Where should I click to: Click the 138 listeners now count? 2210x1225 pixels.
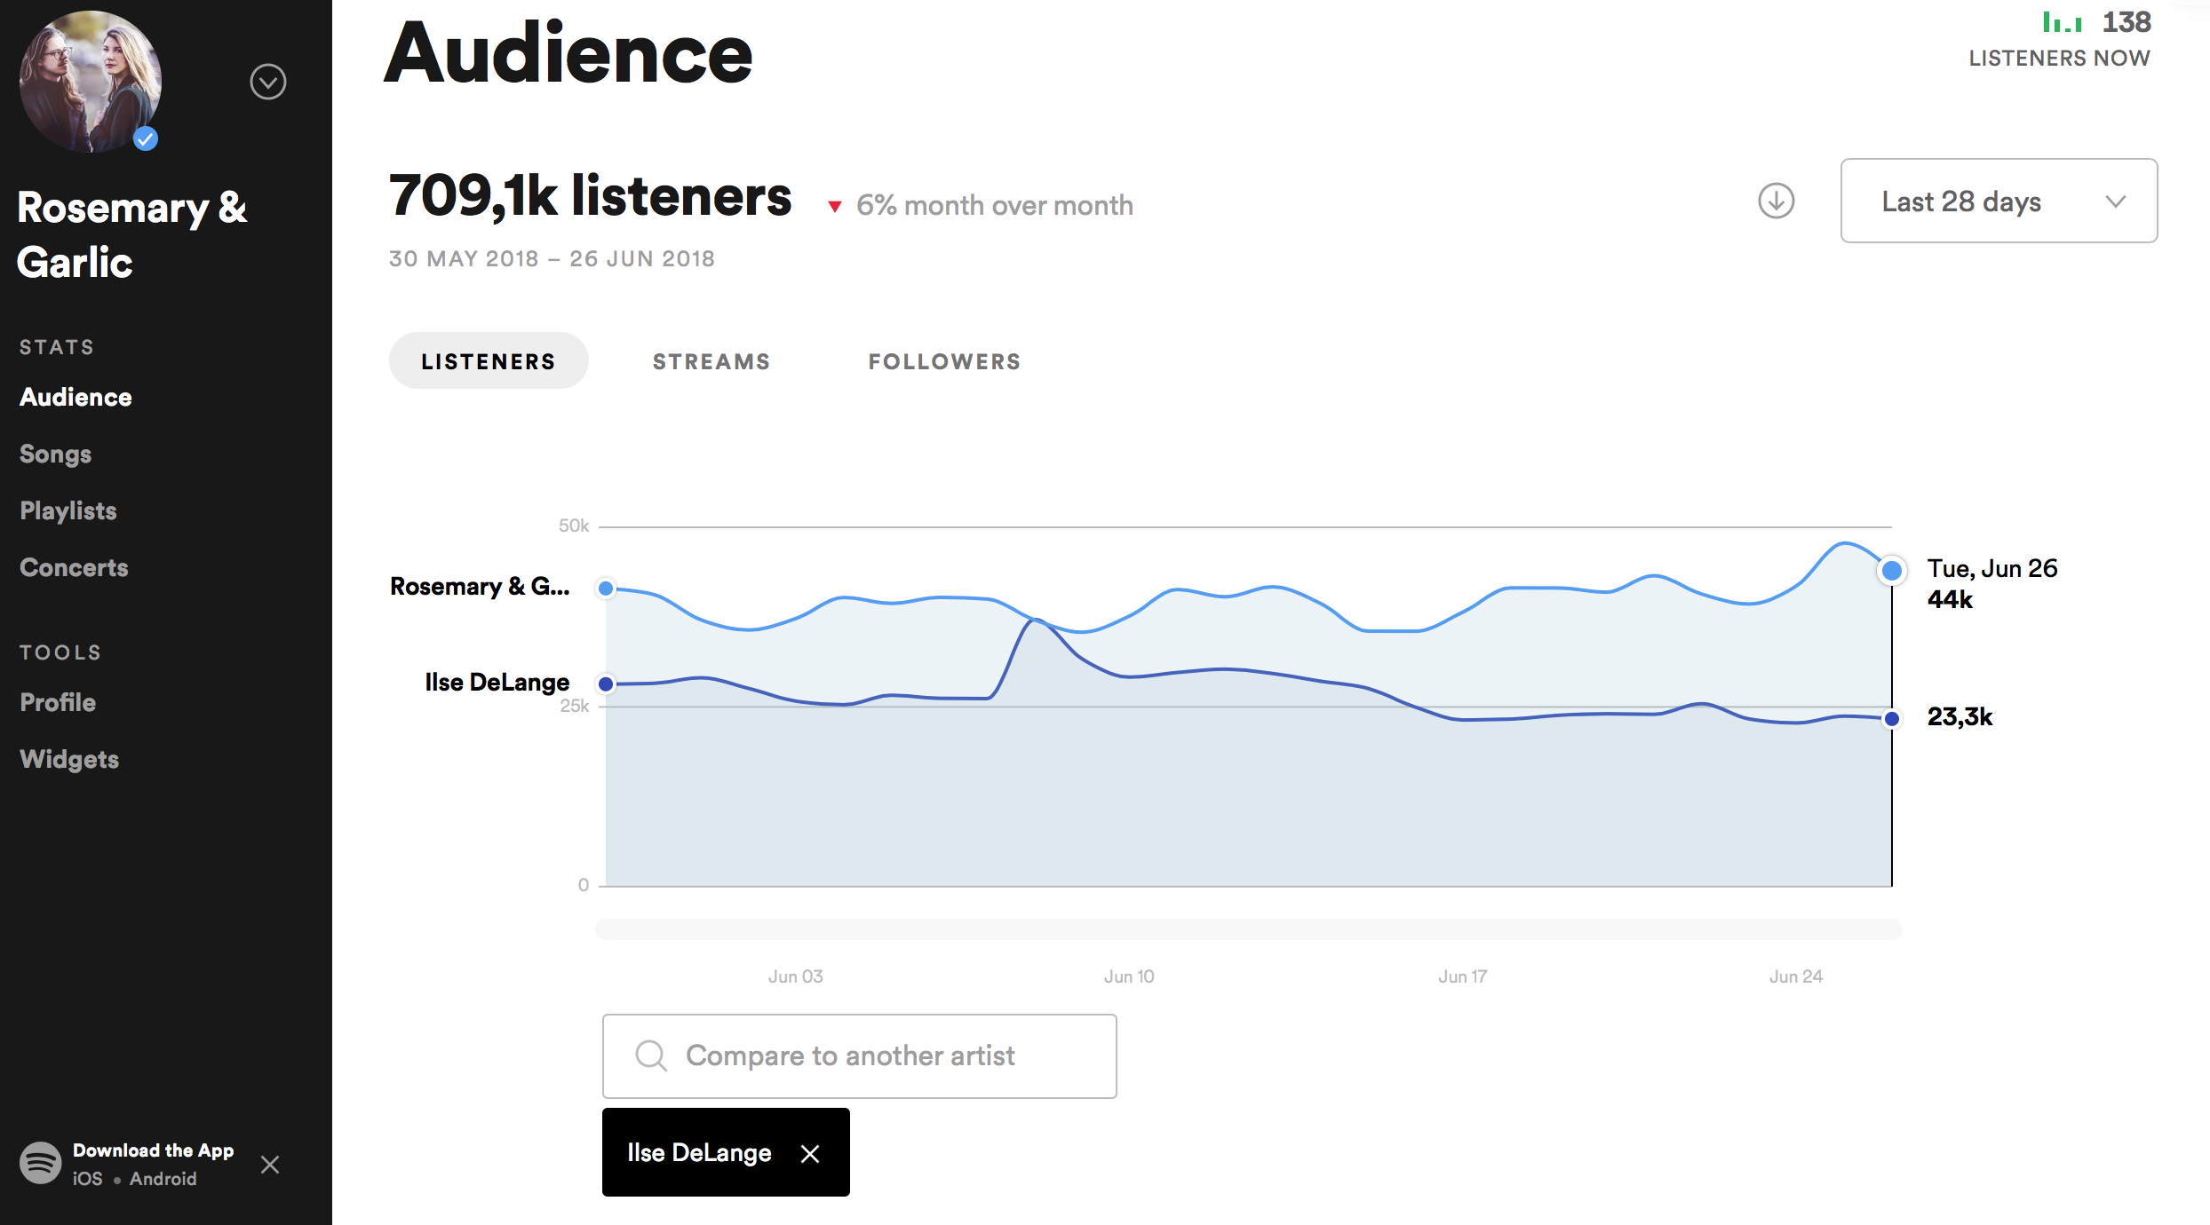2126,22
